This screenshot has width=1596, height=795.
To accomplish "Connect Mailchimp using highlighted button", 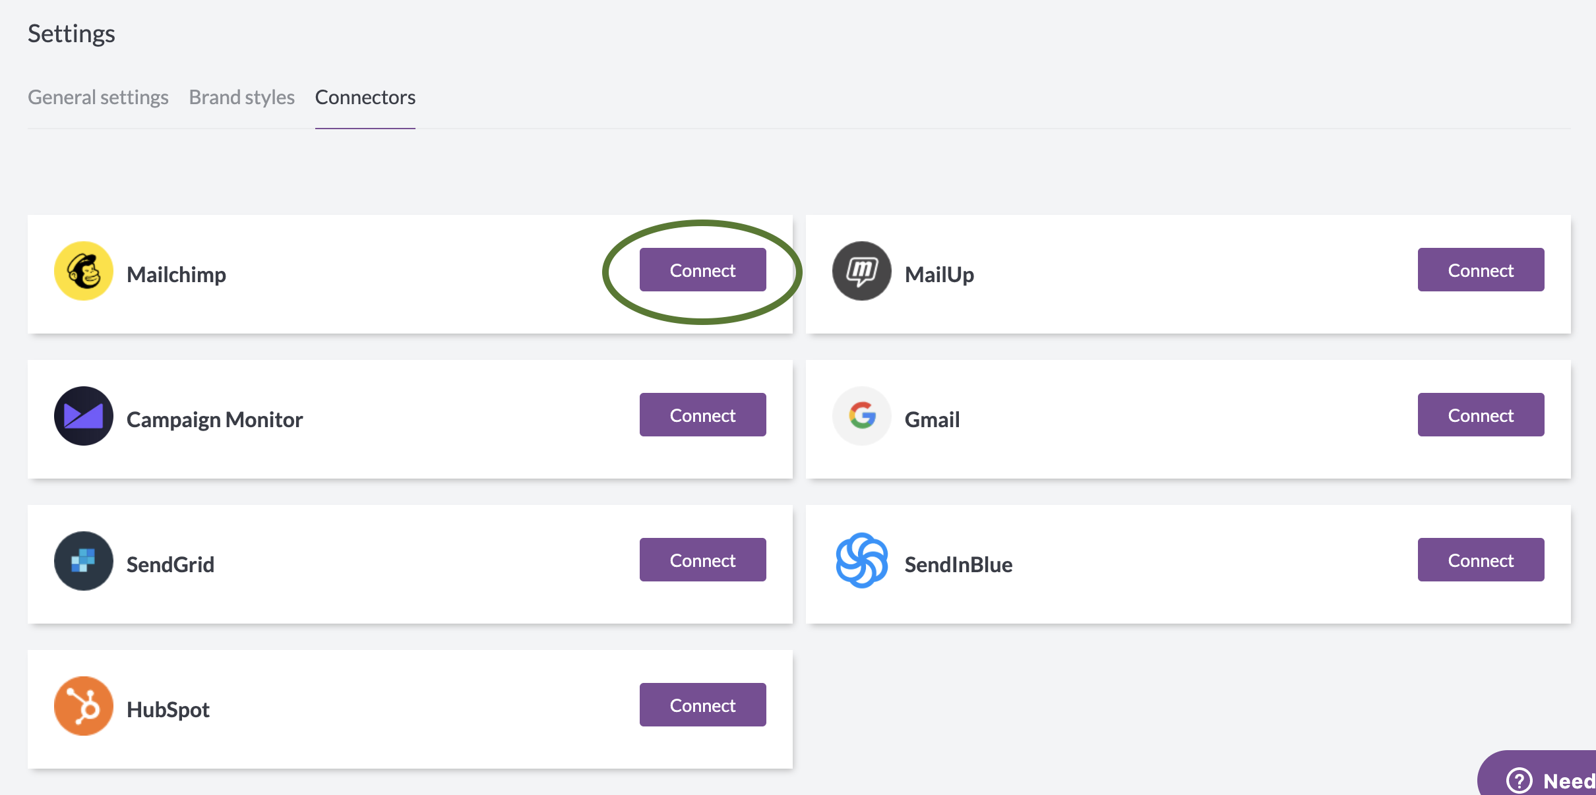I will pos(702,269).
